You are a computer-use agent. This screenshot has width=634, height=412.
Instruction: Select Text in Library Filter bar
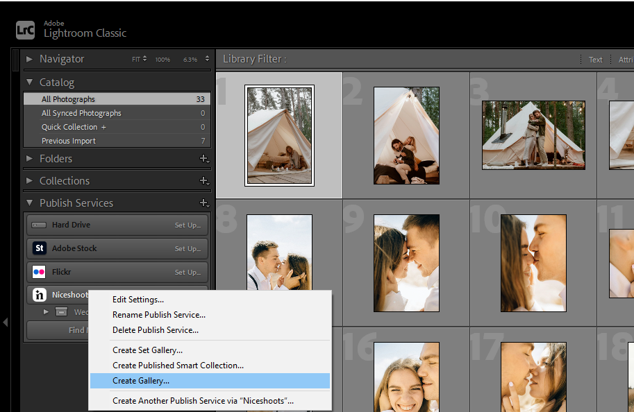tap(595, 60)
